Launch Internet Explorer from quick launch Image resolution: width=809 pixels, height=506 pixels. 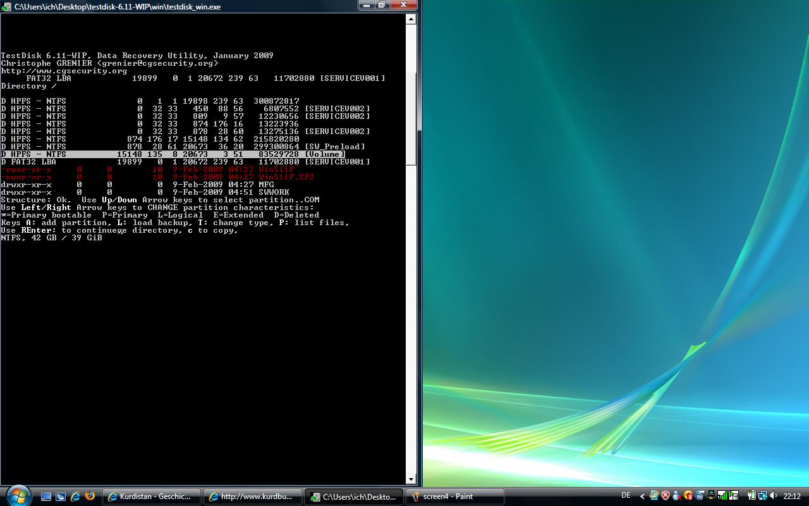coord(75,497)
